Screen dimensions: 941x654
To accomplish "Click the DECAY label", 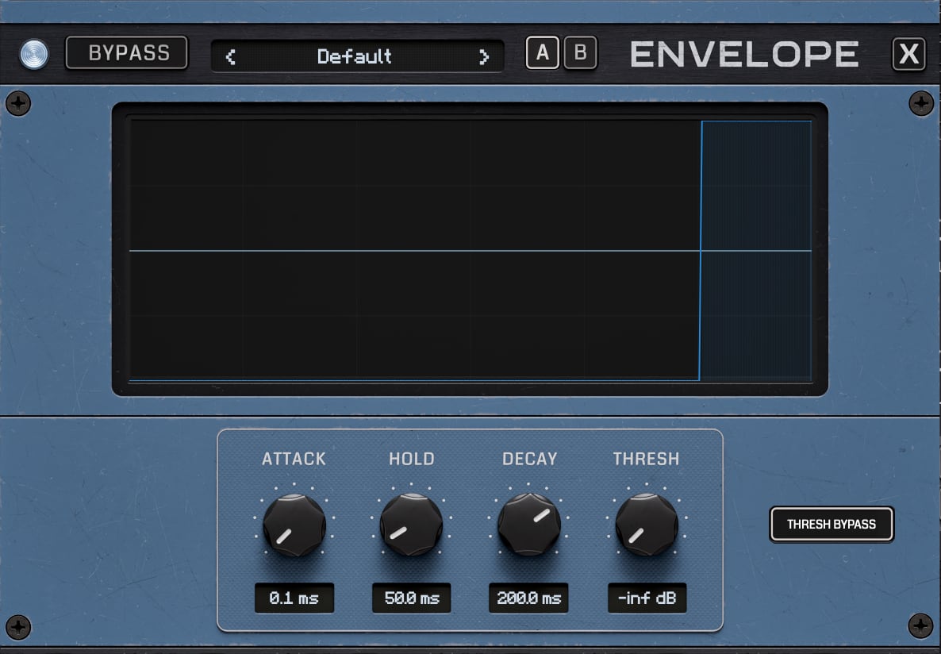I will (x=529, y=459).
